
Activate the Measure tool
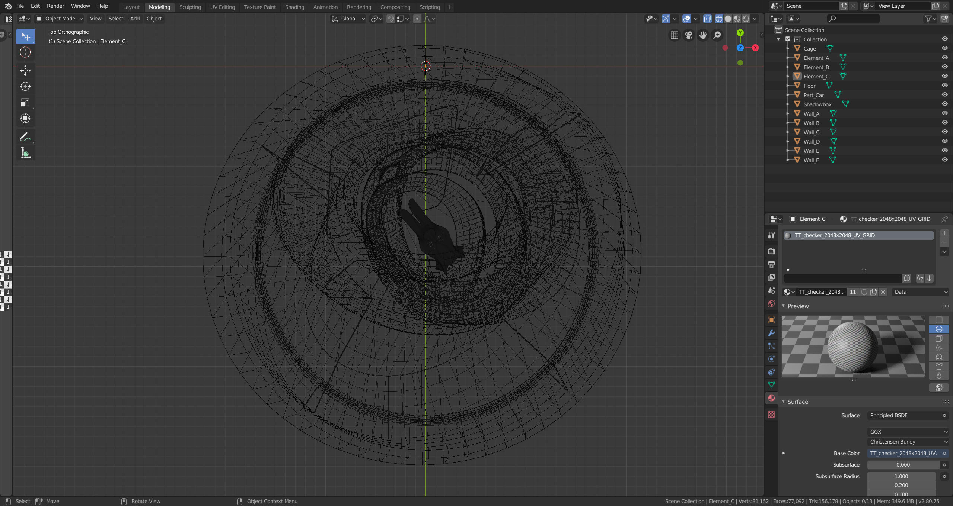pyautogui.click(x=25, y=153)
